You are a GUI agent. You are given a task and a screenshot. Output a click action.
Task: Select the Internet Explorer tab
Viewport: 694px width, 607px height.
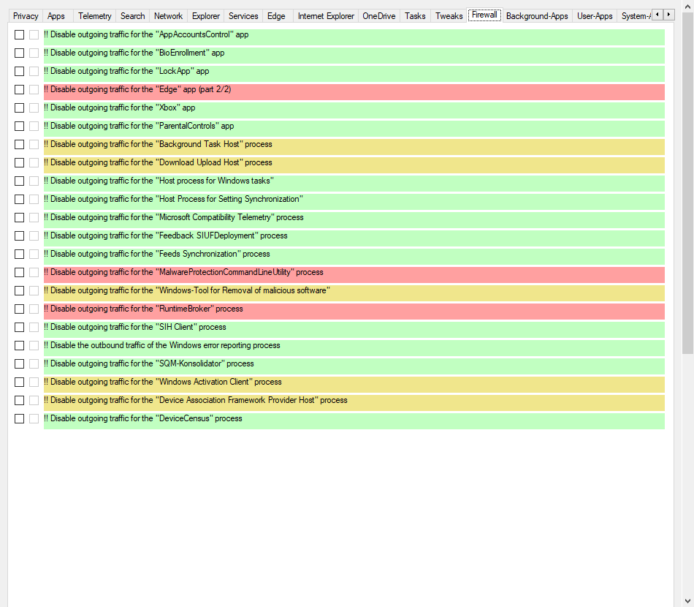[x=326, y=16]
